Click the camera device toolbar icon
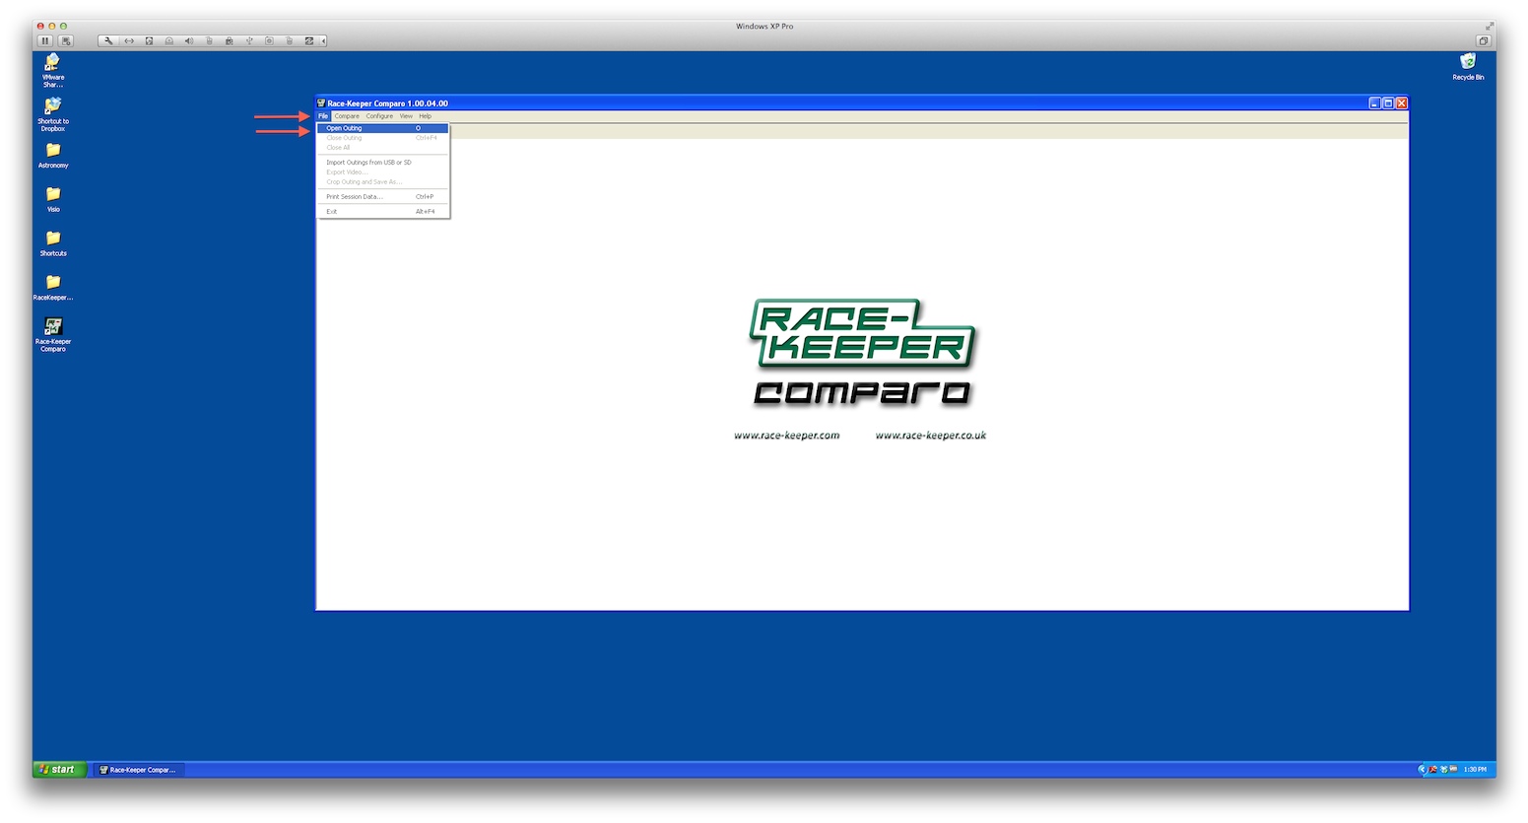 point(269,40)
